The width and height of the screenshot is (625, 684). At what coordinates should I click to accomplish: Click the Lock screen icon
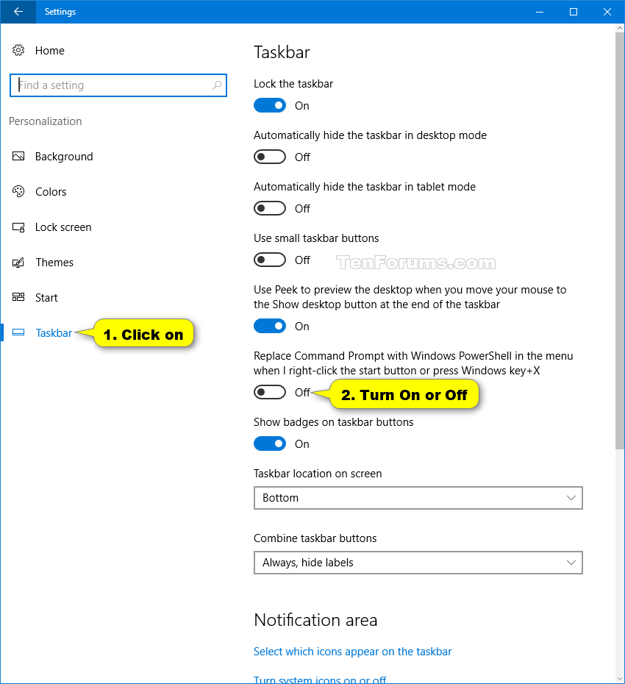(x=18, y=227)
